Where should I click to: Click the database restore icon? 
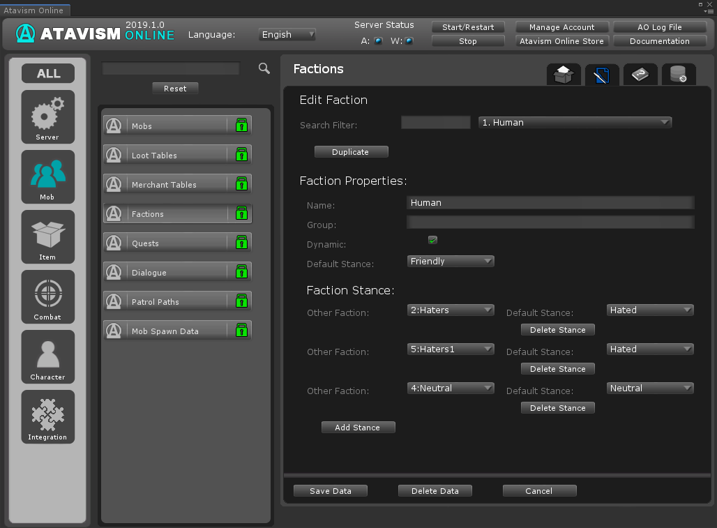678,75
